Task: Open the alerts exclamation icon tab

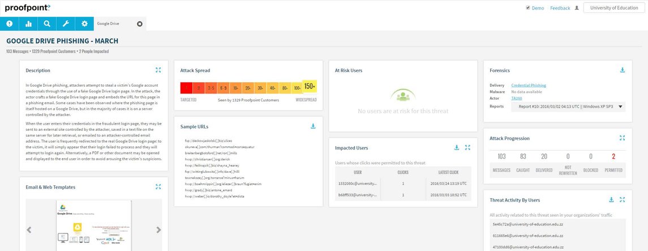Action: click(x=10, y=24)
